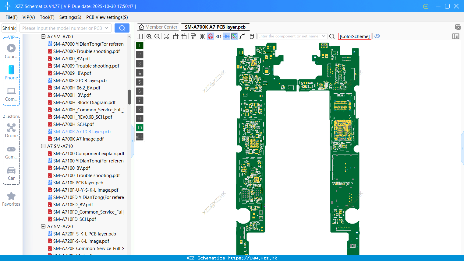
Task: Toggle the net trace routing display
Action: [x=234, y=37]
